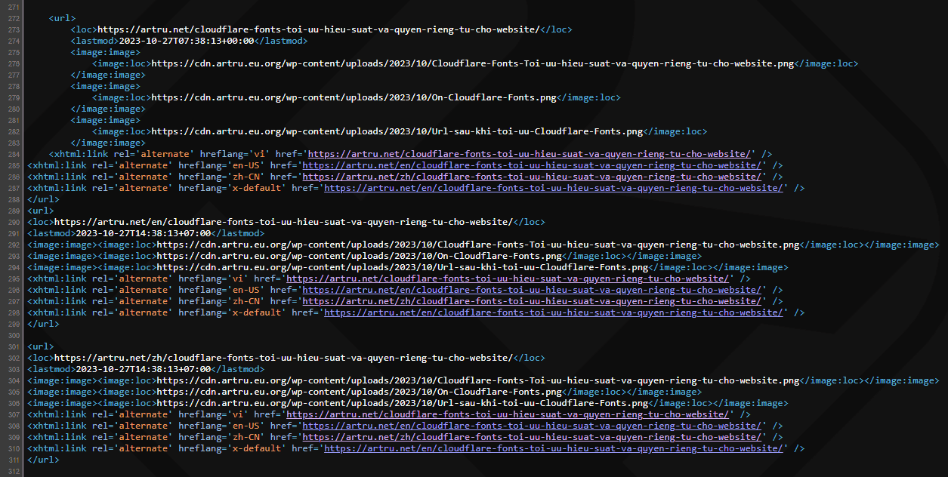Click the image URL on line 292
Image resolution: width=948 pixels, height=477 pixels.
click(x=478, y=245)
